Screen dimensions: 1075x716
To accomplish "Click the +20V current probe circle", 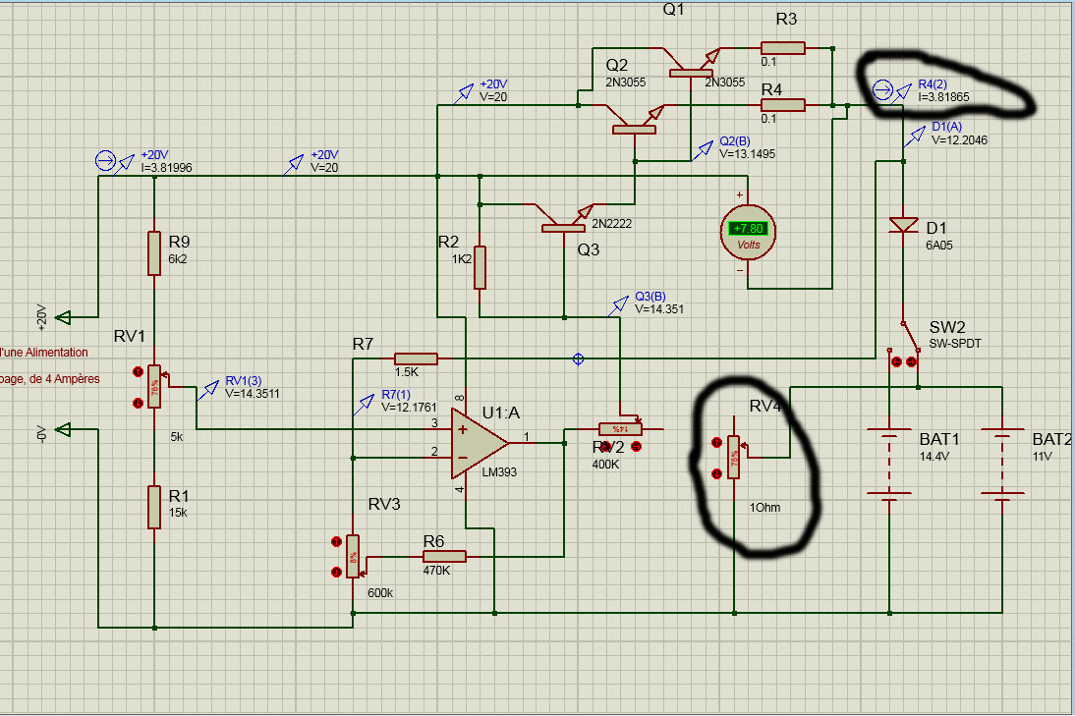I will [105, 161].
